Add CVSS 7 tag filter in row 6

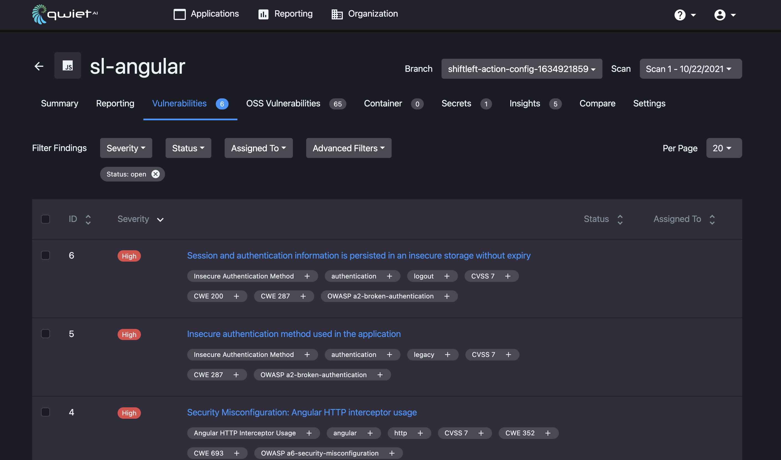point(508,276)
